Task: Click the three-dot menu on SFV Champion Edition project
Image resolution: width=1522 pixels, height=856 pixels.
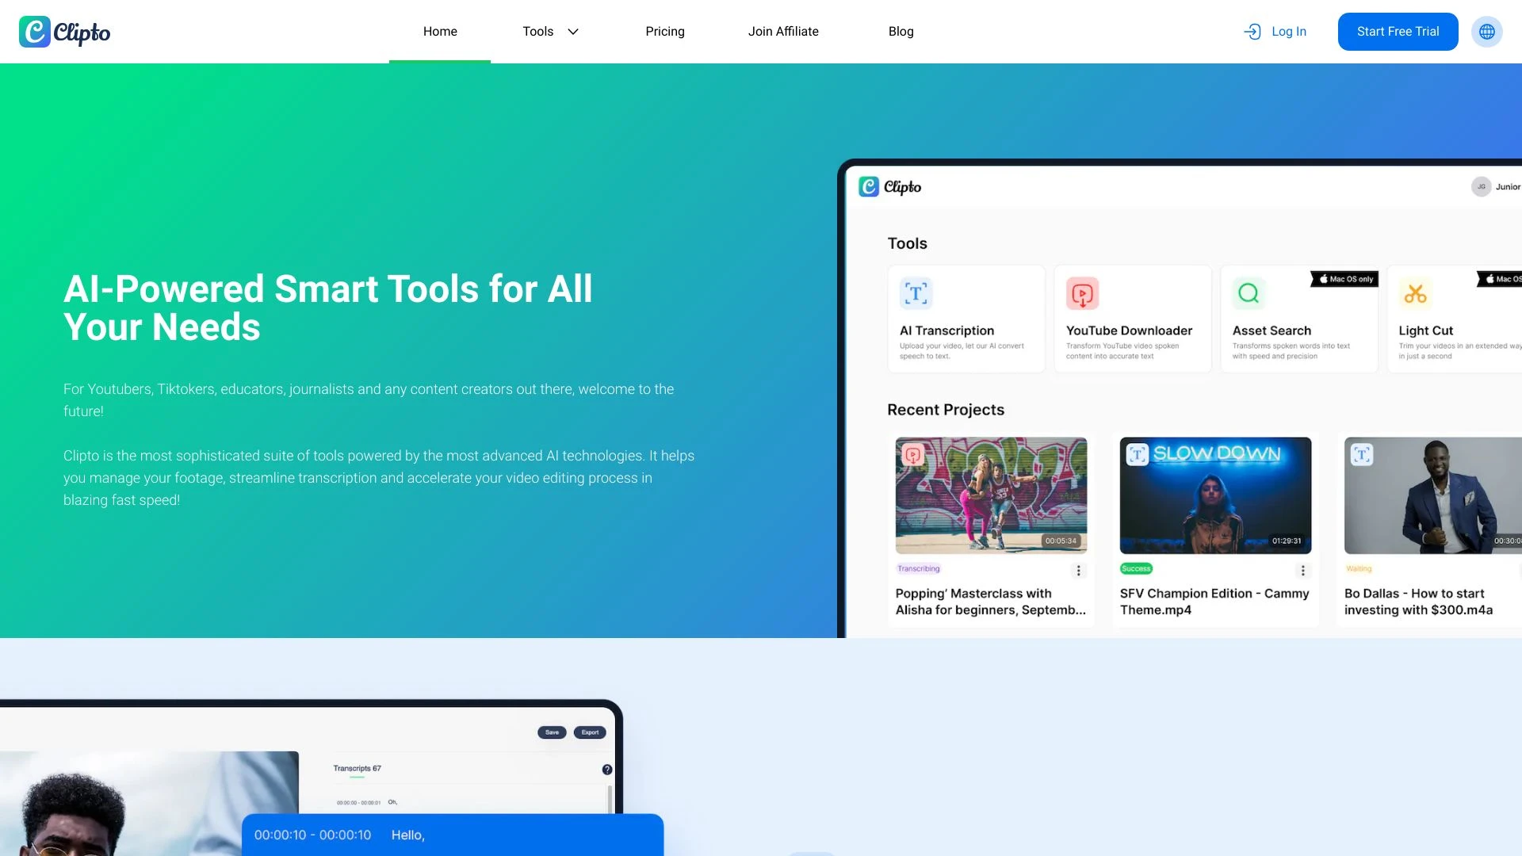Action: click(1302, 568)
